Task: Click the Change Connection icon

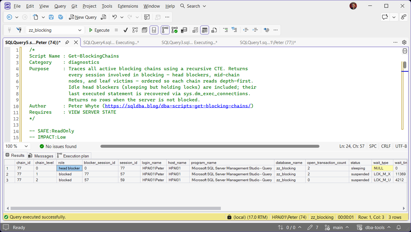Action: pos(19,30)
